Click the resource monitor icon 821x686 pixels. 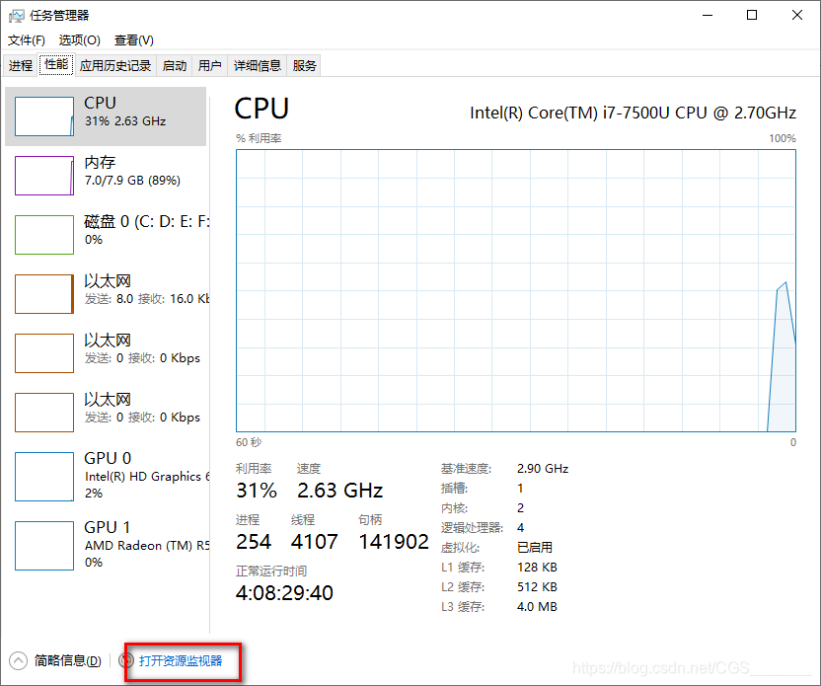pyautogui.click(x=126, y=660)
